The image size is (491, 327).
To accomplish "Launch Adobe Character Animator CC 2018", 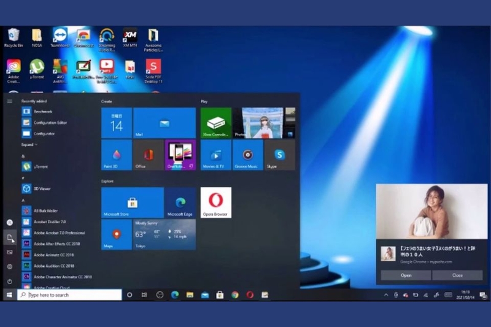I will click(56, 277).
